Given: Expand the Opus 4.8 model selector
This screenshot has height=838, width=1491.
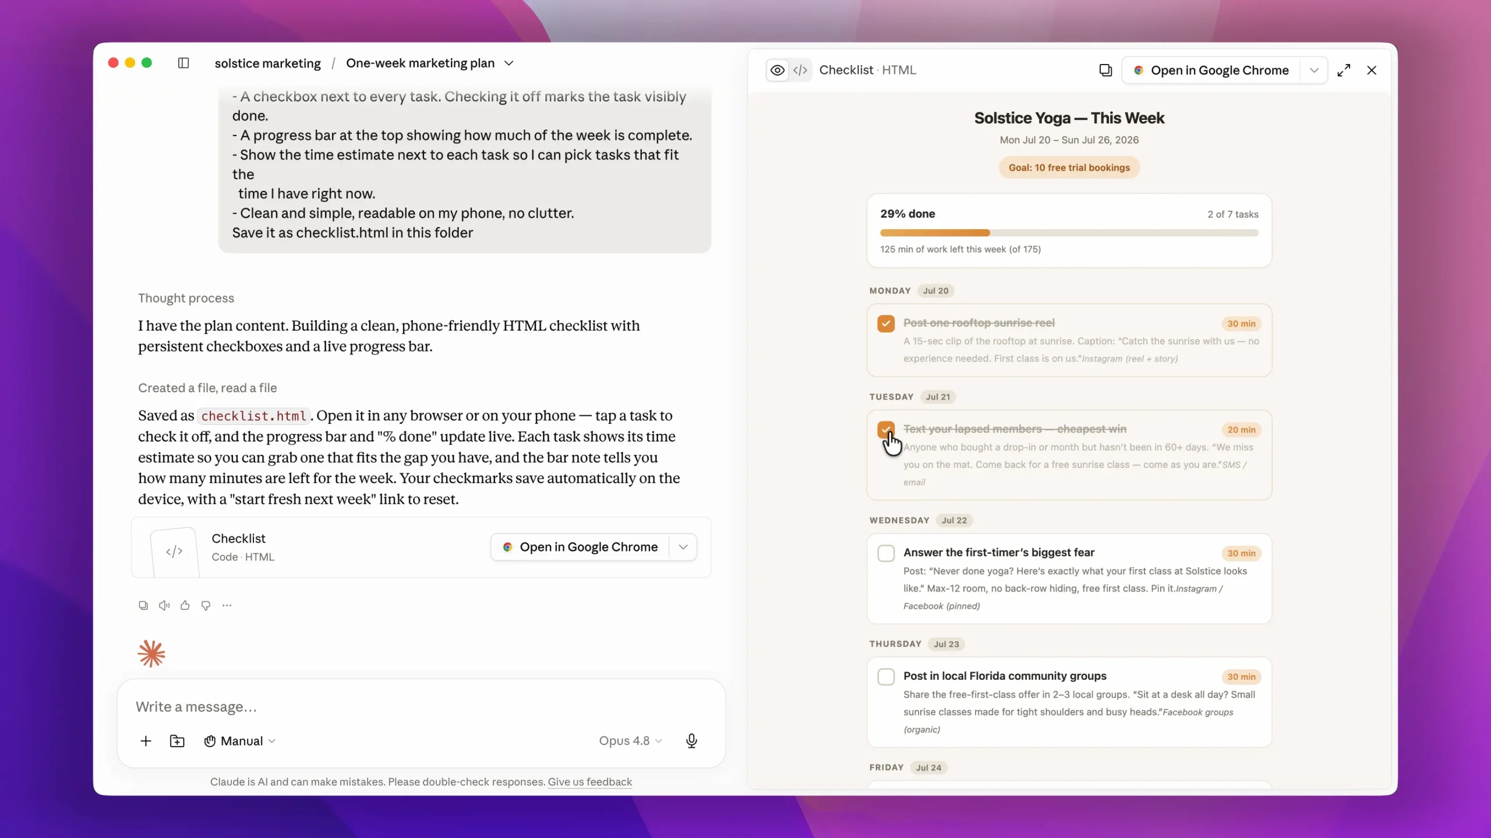Looking at the screenshot, I should (630, 741).
